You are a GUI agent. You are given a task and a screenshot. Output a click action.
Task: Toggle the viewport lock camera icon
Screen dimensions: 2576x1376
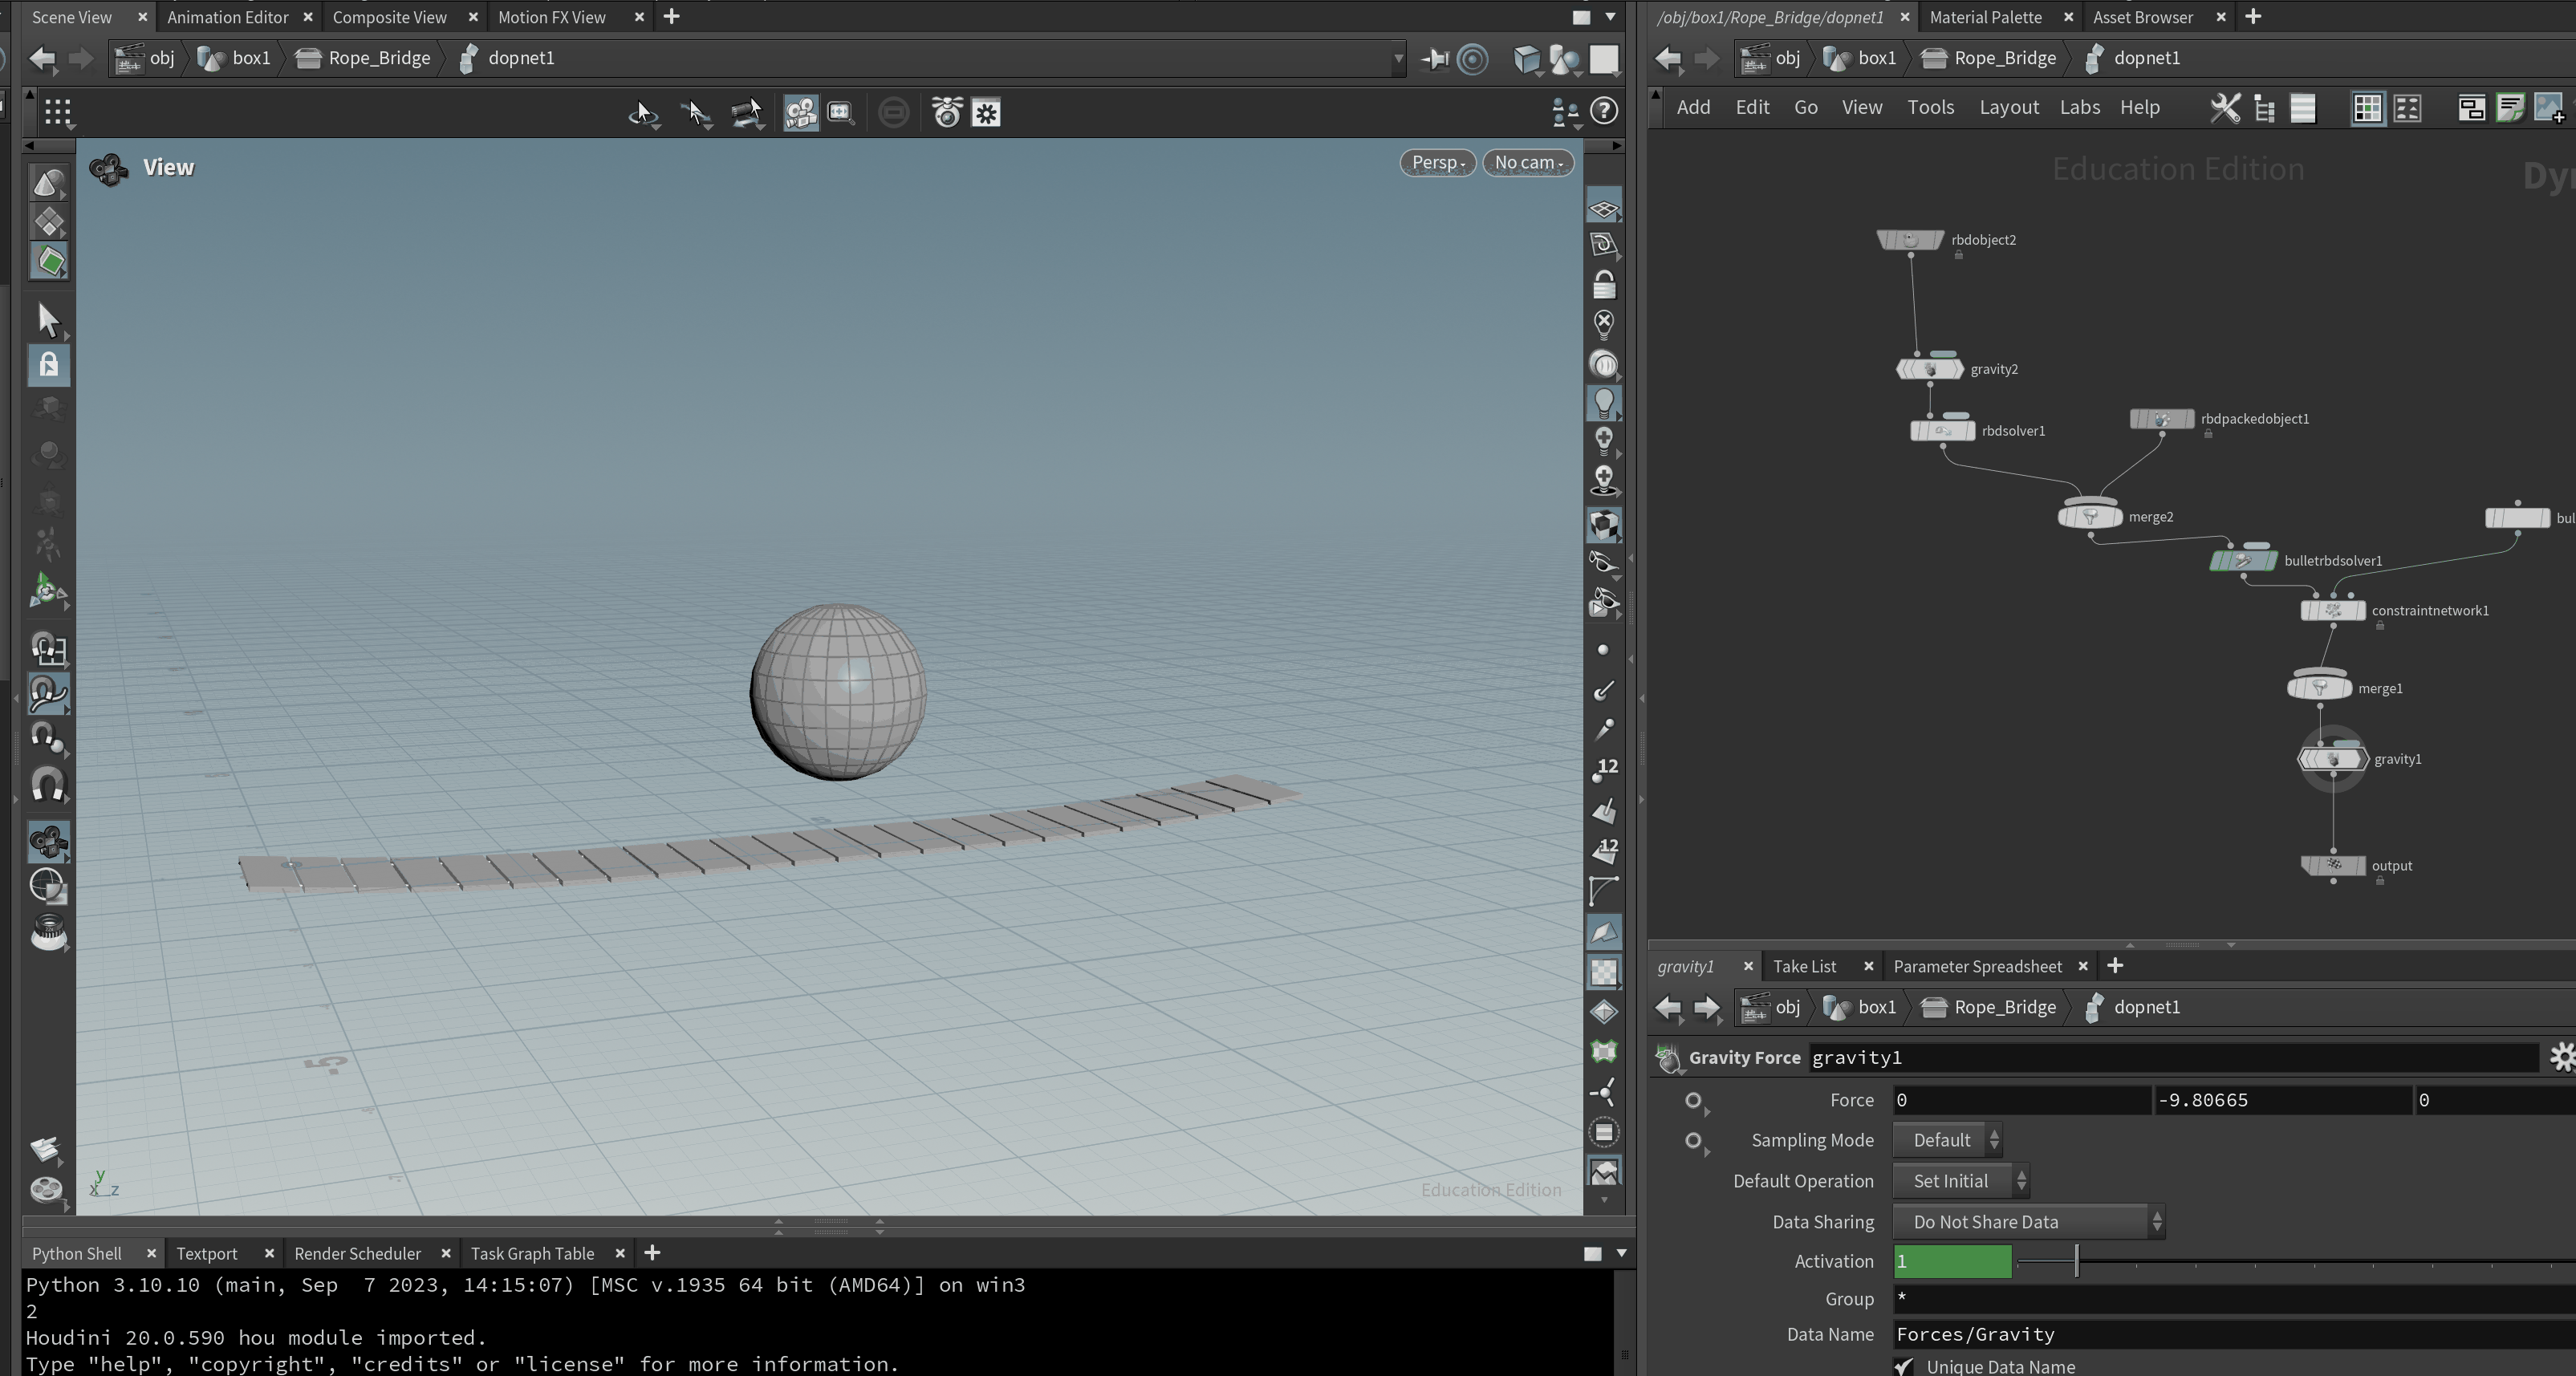(1604, 285)
